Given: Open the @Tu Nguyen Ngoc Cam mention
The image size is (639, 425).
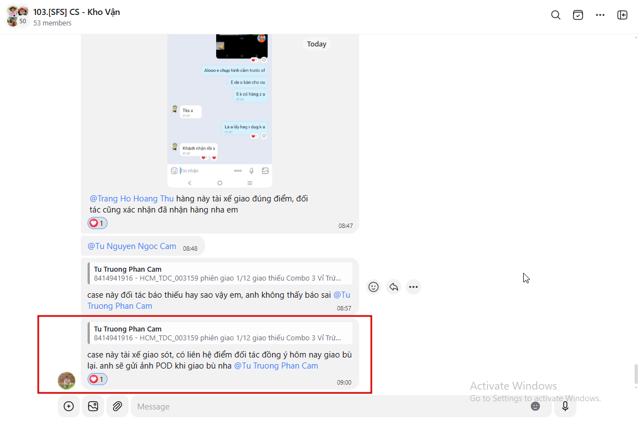Looking at the screenshot, I should tap(132, 246).
